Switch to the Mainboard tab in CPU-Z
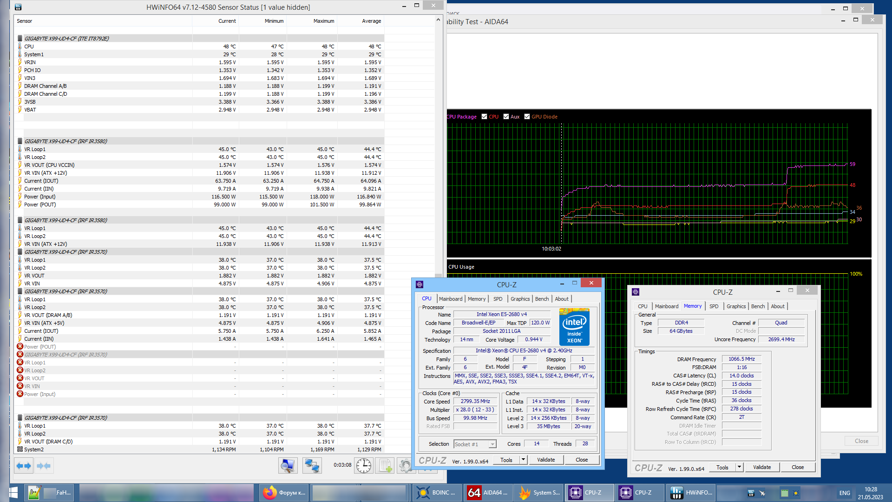 [450, 299]
